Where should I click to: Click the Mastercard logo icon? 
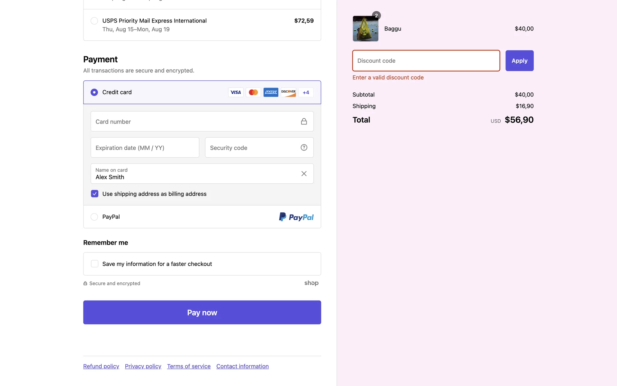coord(253,92)
